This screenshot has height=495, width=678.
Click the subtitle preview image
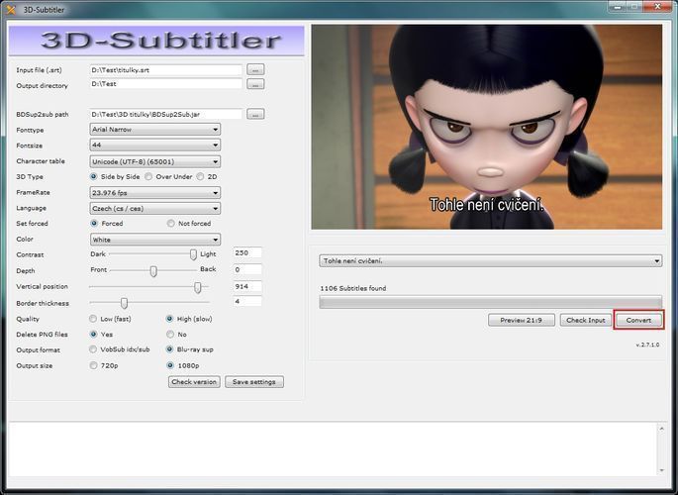tap(486, 127)
